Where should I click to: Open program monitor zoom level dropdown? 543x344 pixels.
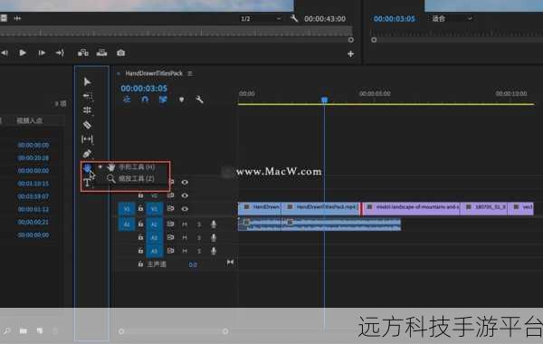pos(452,18)
